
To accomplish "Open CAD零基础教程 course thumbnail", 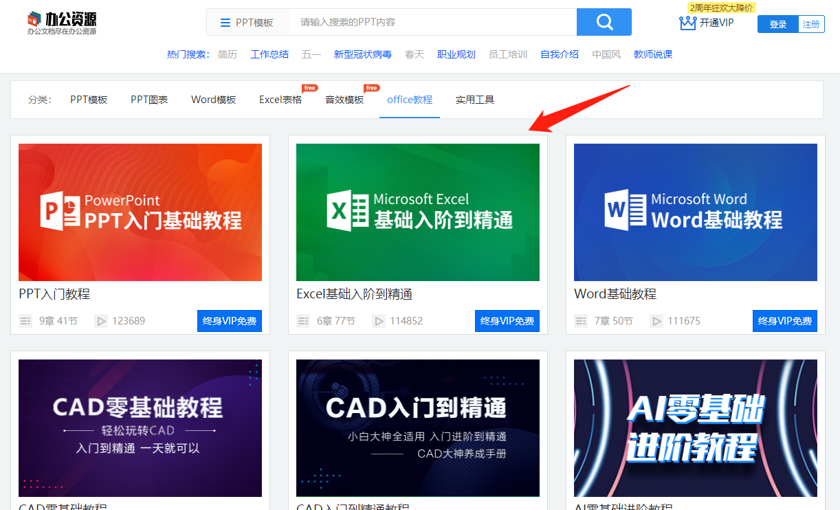I will coord(140,428).
